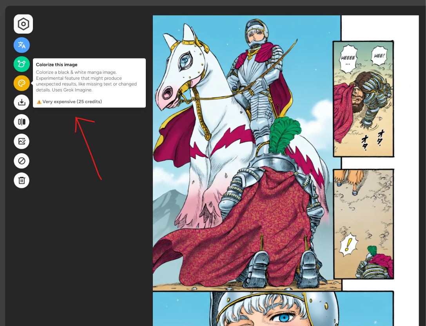Click the Download image icon
This screenshot has width=426, height=326.
(x=22, y=102)
